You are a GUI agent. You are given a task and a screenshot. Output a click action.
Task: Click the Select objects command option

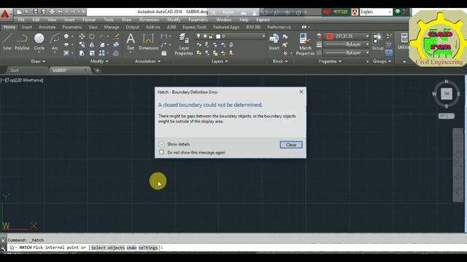pyautogui.click(x=107, y=247)
